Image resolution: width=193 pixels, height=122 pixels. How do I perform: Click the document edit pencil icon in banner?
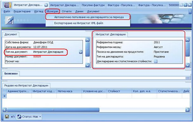(10, 20)
